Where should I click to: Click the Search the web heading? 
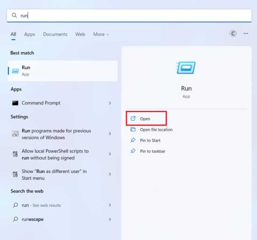pos(27,191)
